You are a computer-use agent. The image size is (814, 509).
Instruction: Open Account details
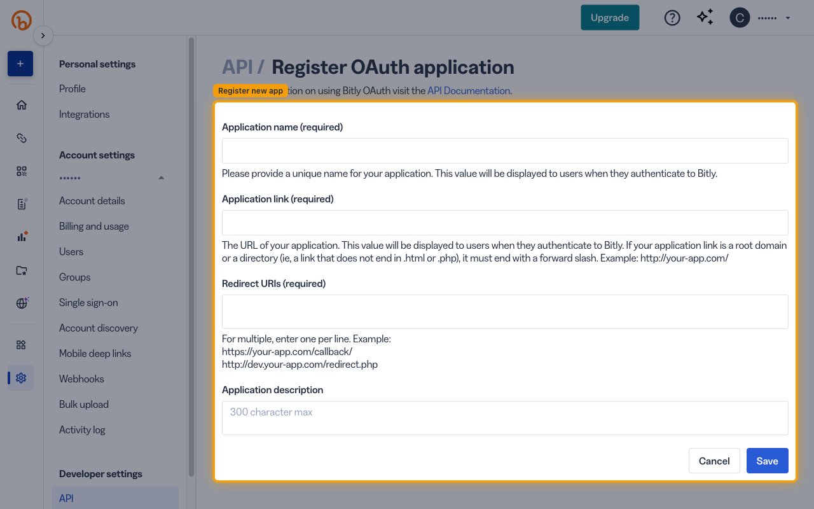tap(92, 201)
